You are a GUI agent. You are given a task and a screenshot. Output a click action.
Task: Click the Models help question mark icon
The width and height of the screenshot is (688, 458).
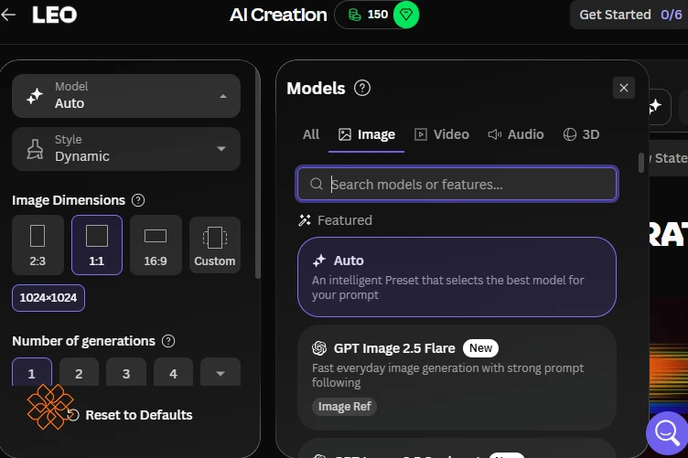[x=362, y=88]
